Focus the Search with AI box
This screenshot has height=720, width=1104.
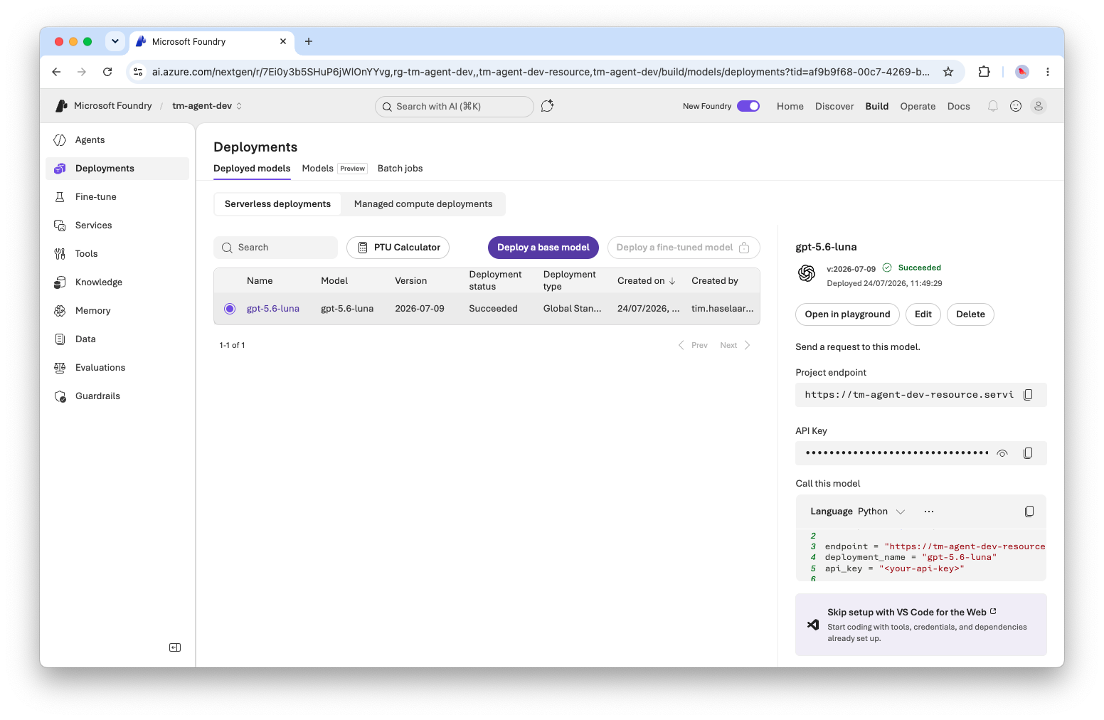455,106
